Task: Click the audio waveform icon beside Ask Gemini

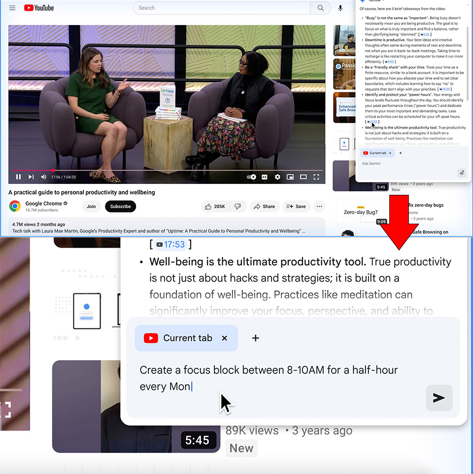Action: pyautogui.click(x=462, y=173)
